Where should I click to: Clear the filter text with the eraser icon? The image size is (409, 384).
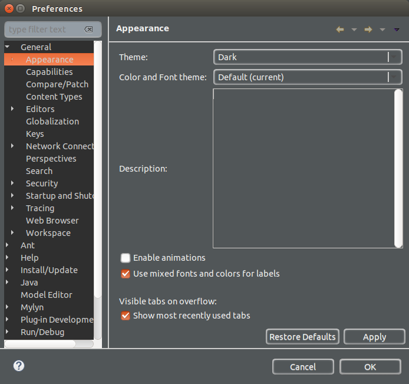pos(88,29)
